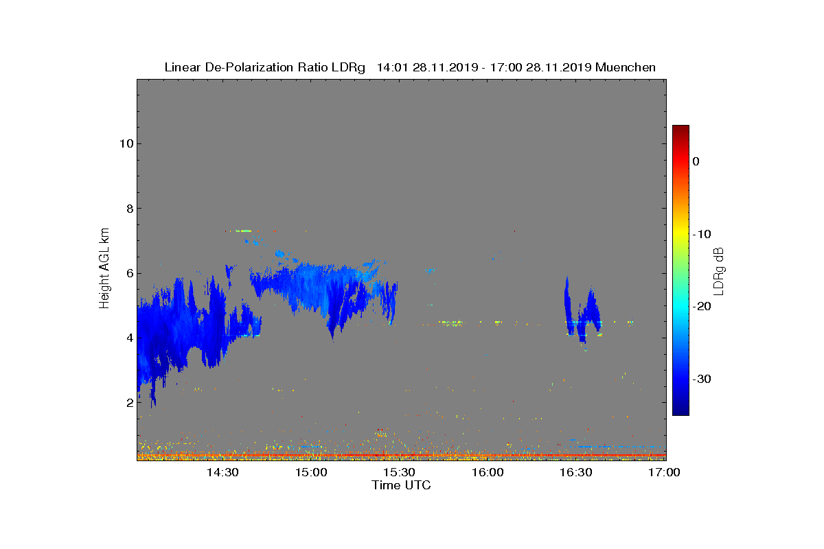
Task: Click the yellow section of the colorbar
Action: (x=680, y=234)
